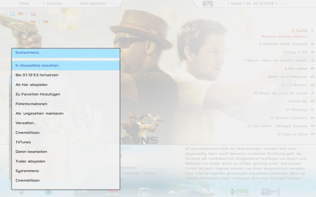The height and width of the screenshot is (197, 316).
Task: Start 'Trailer abspielen' from the menu
Action: click(66, 161)
